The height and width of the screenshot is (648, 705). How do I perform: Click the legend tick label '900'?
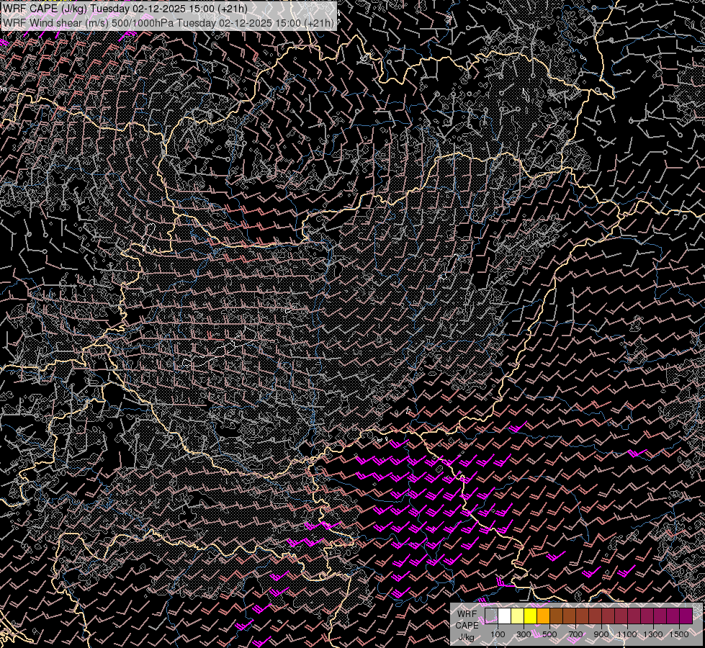(601, 634)
